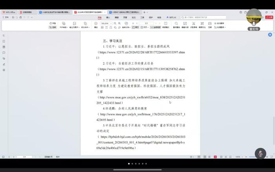Toggle the Select (选择) tool mode
The width and height of the screenshot is (275, 172).
pyautogui.click(x=53, y=28)
